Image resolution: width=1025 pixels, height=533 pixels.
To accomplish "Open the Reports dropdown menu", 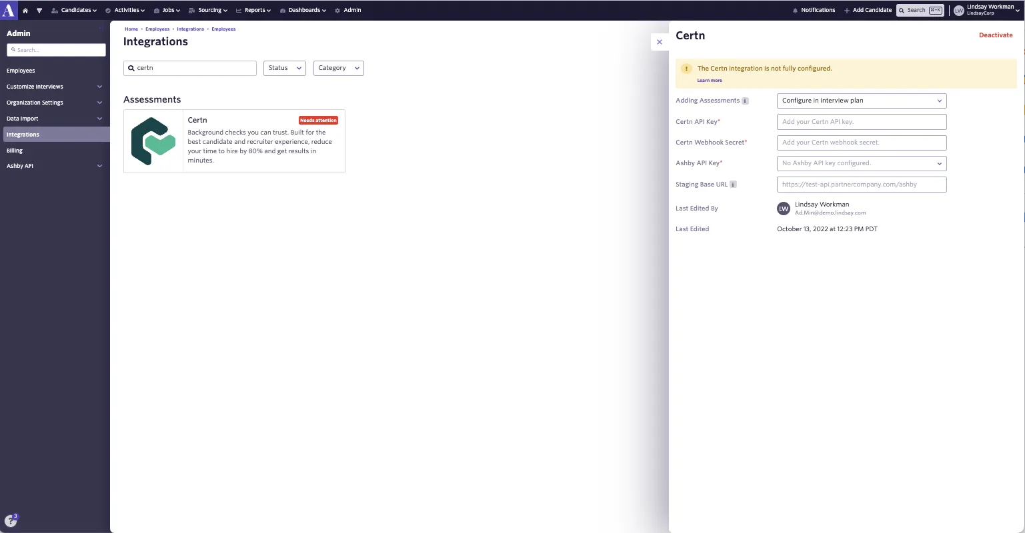I will coord(253,11).
